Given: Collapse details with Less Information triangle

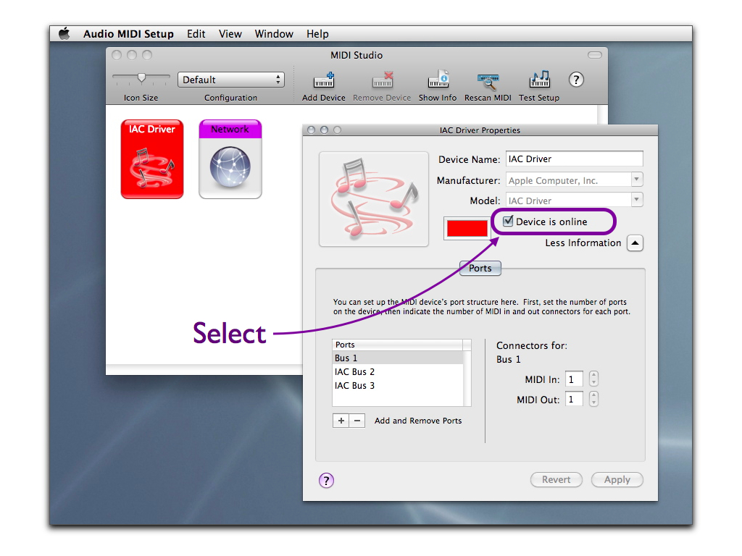Looking at the screenshot, I should tap(635, 243).
